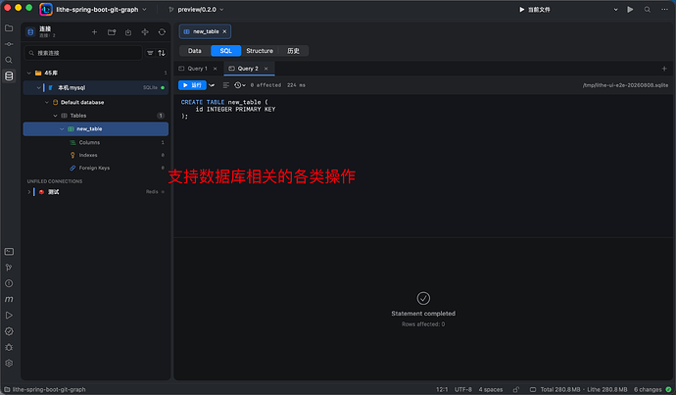
Task: Open the run configuration dropdown chevron
Action: [x=615, y=10]
